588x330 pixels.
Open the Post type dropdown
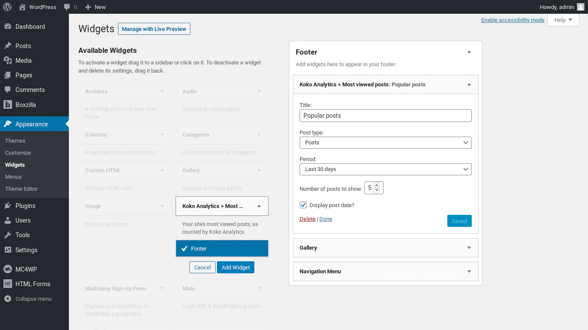click(x=385, y=143)
